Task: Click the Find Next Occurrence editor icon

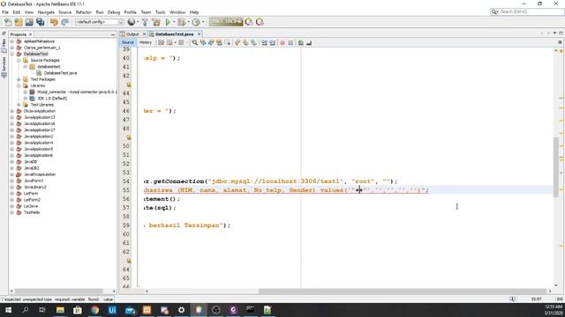Action: point(211,43)
